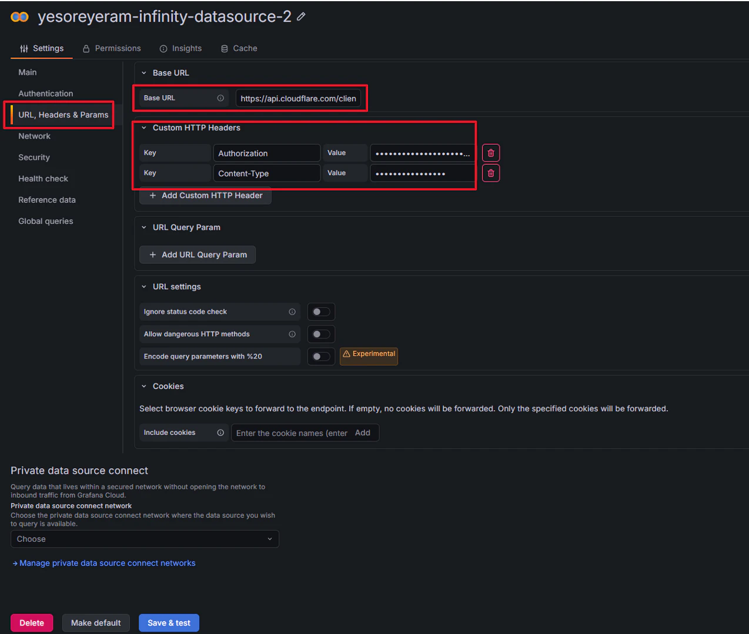Switch to the Insights tab
The height and width of the screenshot is (634, 749).
180,48
